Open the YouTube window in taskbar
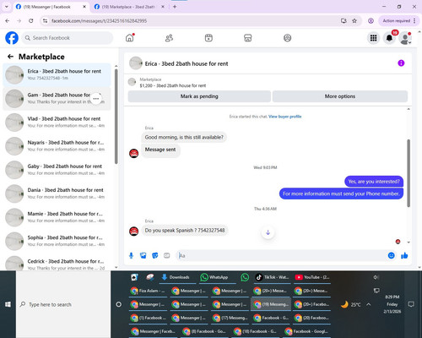 click(x=312, y=277)
